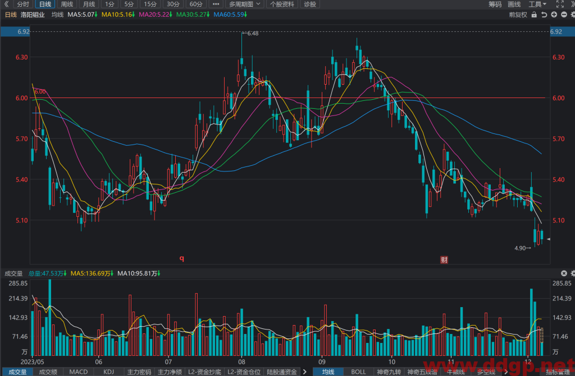Screen dimensions: 575x376
Task: Switch sub-chart to KDJ
Action: coord(108,372)
